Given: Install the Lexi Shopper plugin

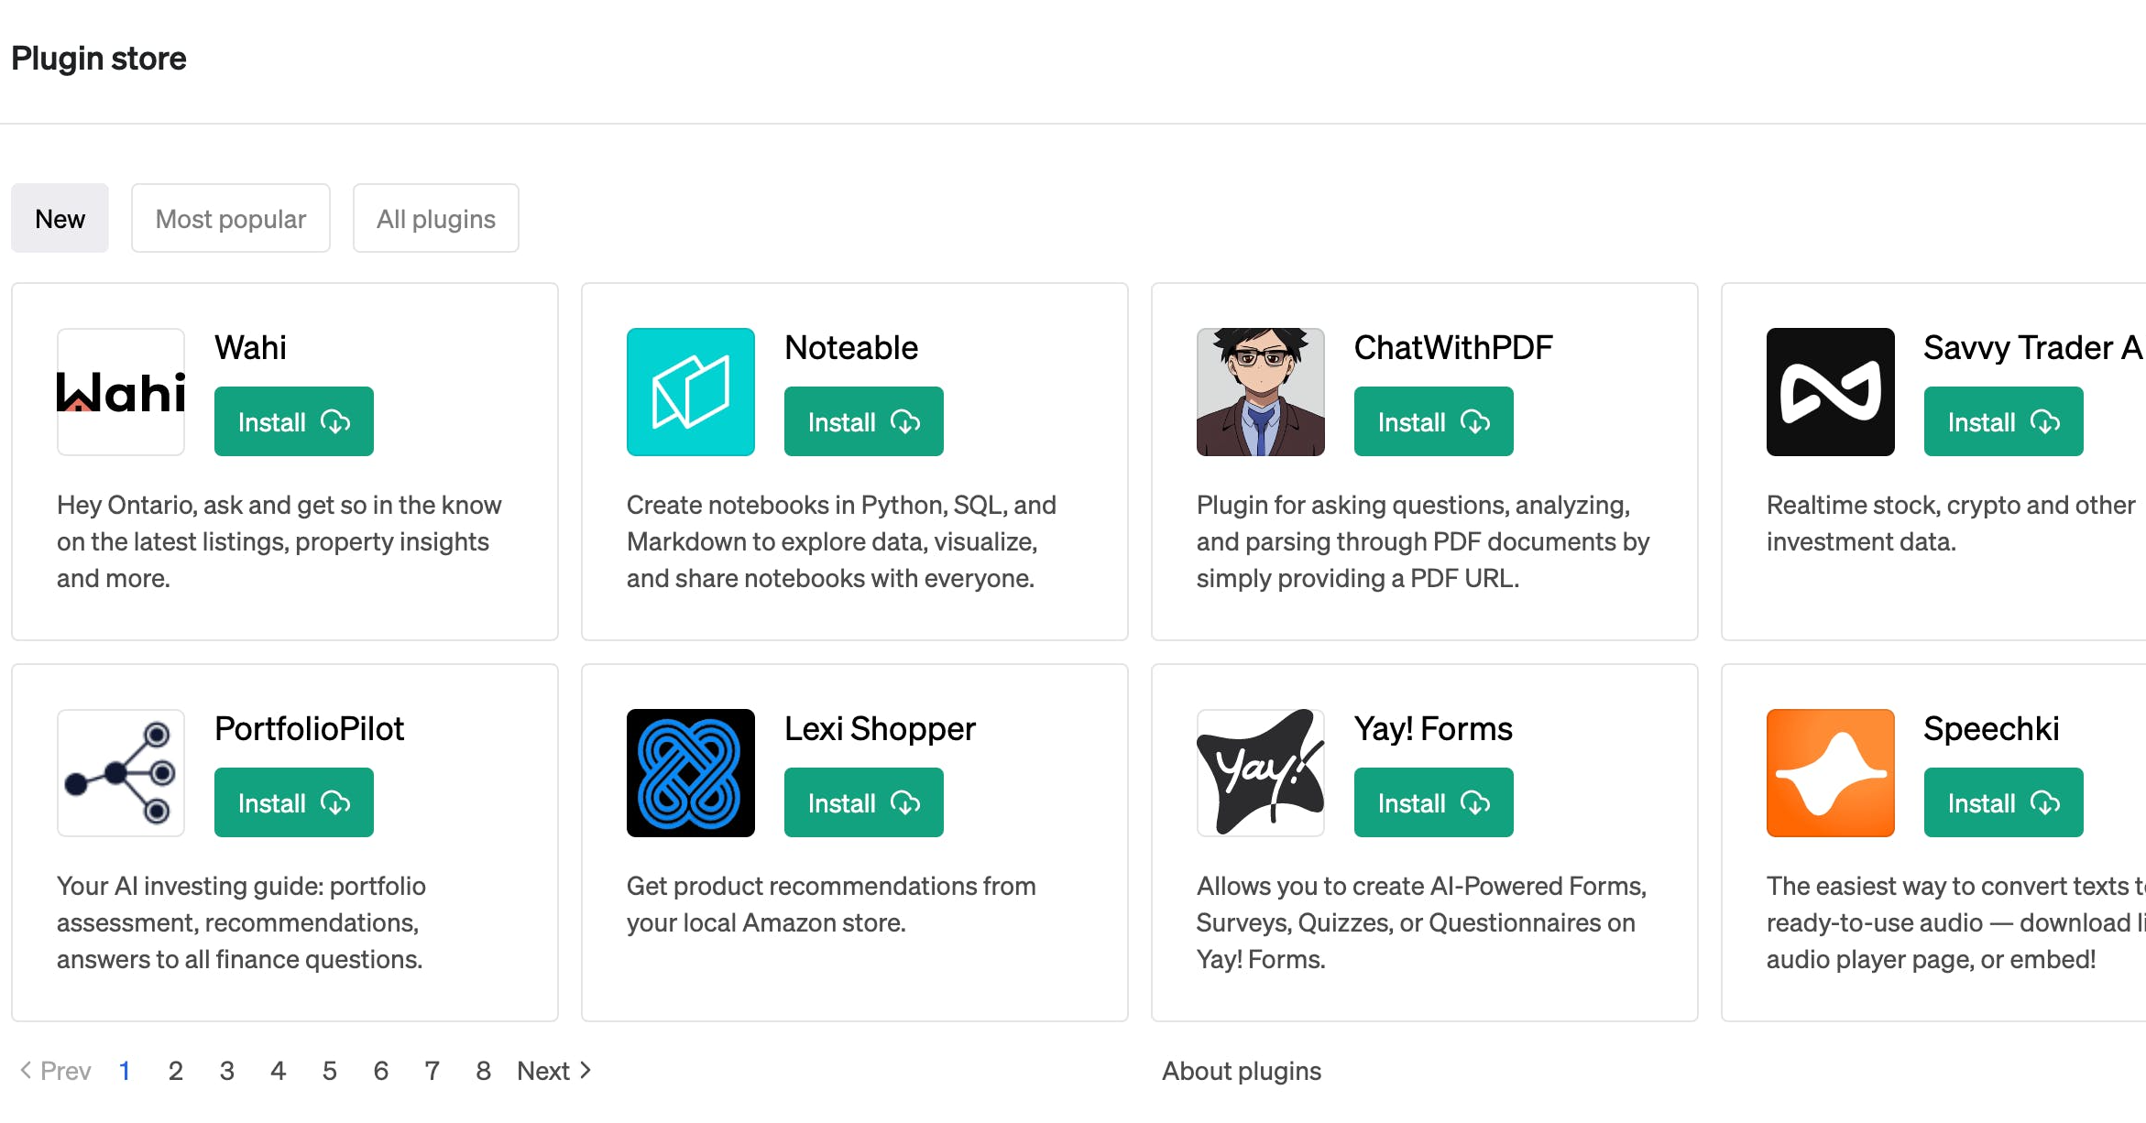Looking at the screenshot, I should click(x=864, y=803).
